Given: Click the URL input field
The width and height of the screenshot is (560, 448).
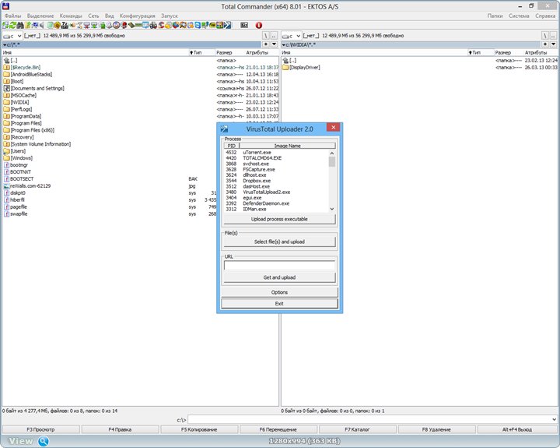Looking at the screenshot, I should click(x=278, y=265).
